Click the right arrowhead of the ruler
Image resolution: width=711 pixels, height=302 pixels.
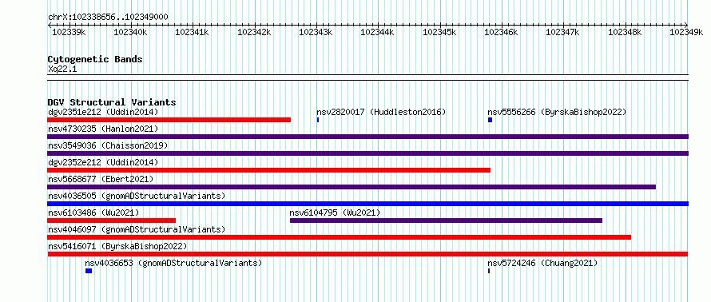(686, 25)
